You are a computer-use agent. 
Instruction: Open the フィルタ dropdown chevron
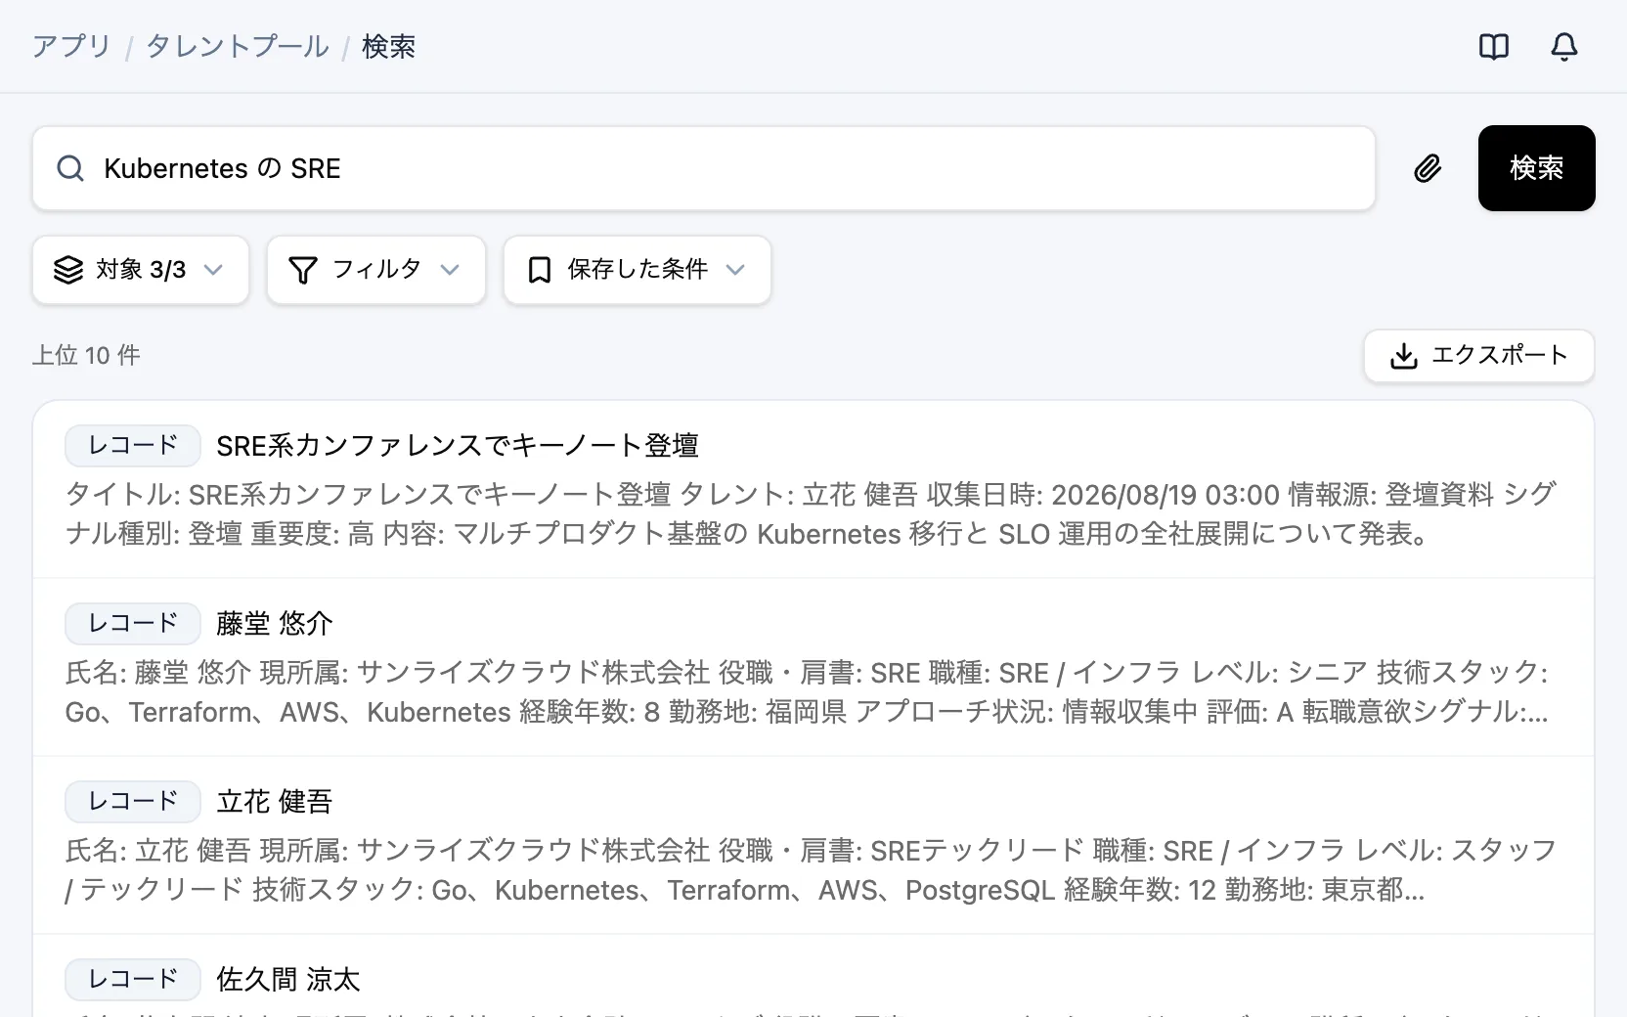coord(450,270)
